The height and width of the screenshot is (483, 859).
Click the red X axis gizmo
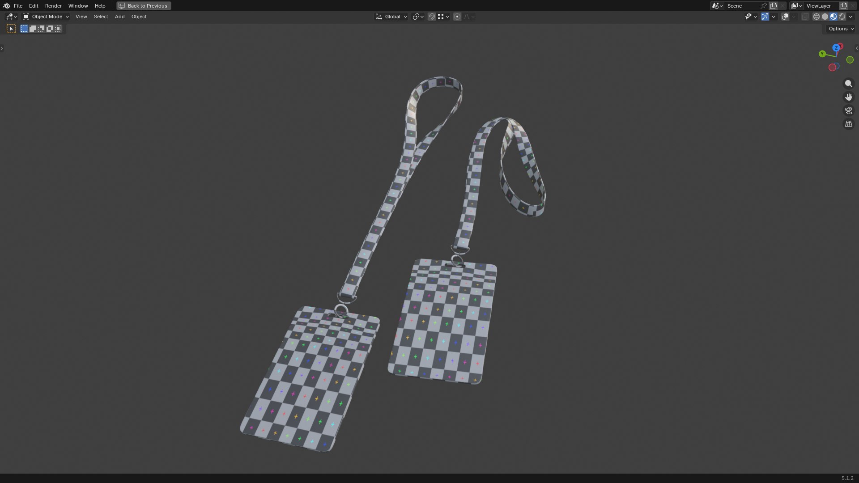point(841,46)
